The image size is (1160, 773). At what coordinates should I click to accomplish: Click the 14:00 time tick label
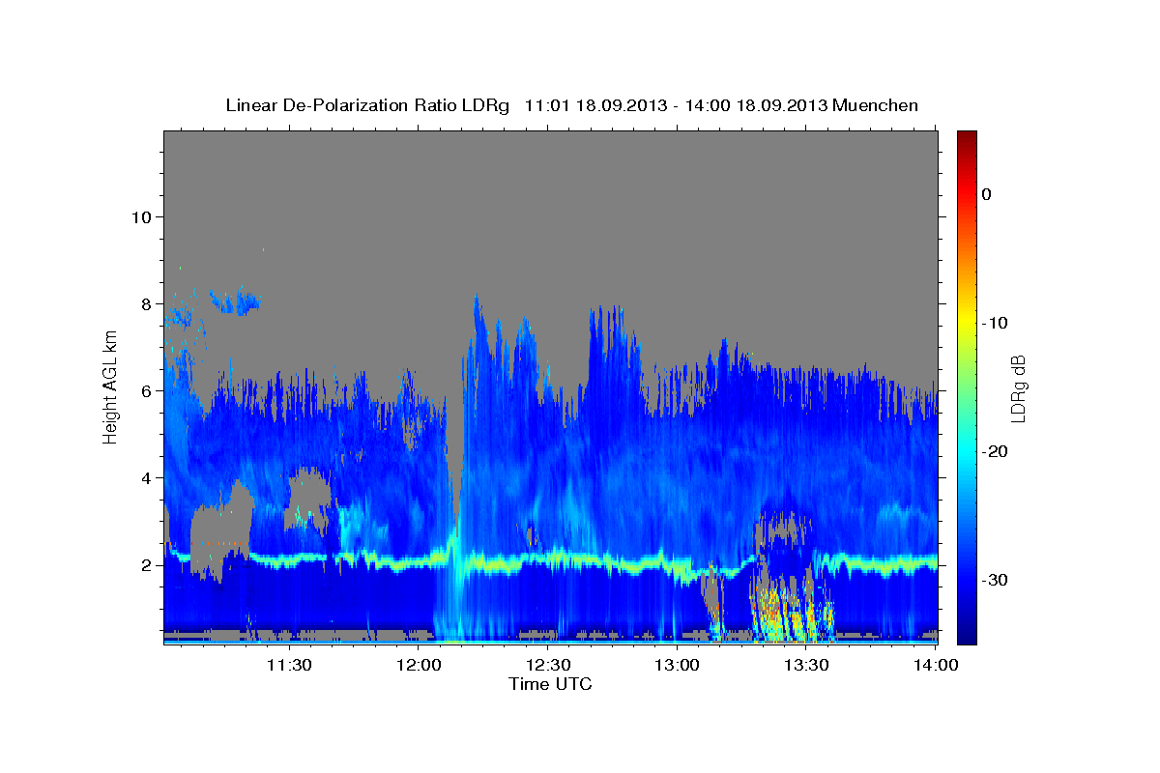(936, 665)
